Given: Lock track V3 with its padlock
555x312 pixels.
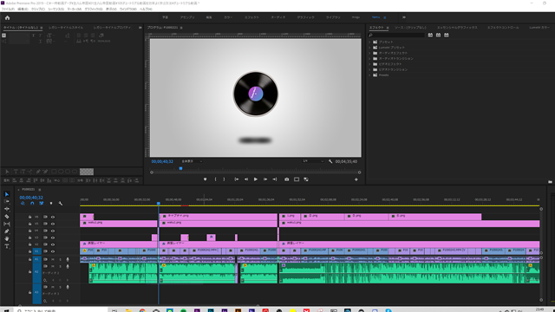Looking at the screenshot, I should [29, 237].
